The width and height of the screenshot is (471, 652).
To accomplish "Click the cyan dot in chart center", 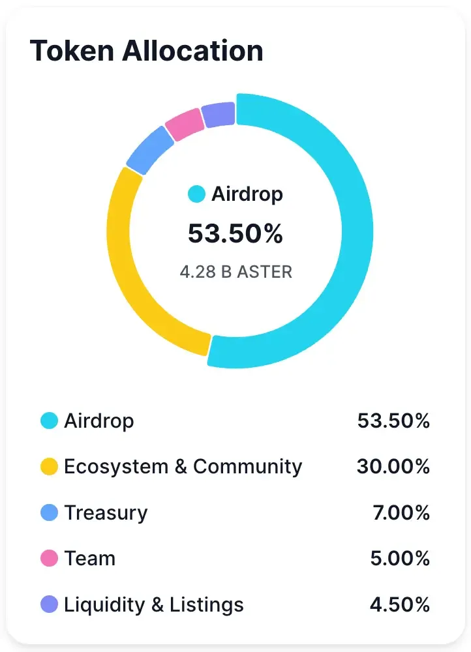I will click(196, 194).
